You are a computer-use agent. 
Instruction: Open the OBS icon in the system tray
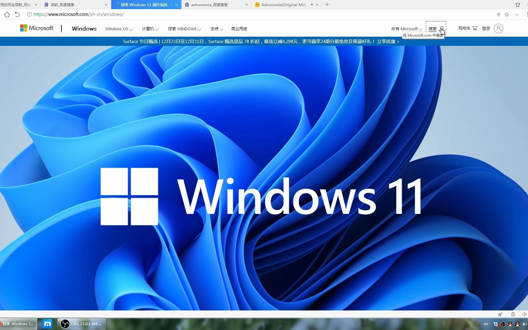(x=503, y=324)
